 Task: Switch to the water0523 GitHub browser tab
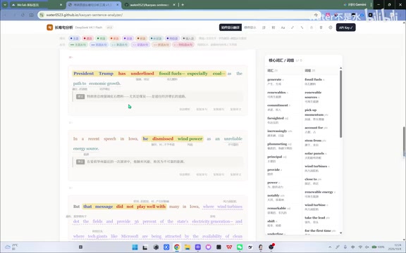(149, 5)
